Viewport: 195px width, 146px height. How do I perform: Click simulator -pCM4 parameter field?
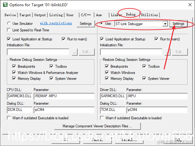coord(64,110)
